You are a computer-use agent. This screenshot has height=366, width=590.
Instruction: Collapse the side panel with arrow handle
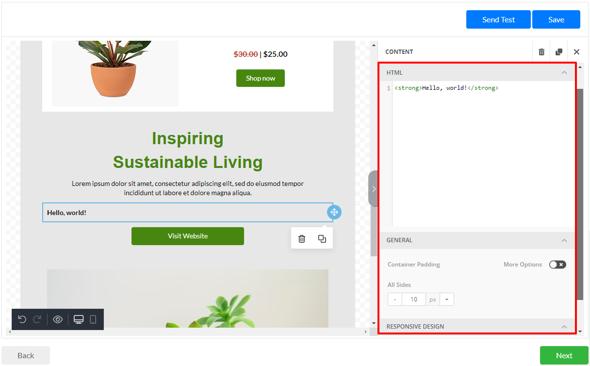point(373,188)
